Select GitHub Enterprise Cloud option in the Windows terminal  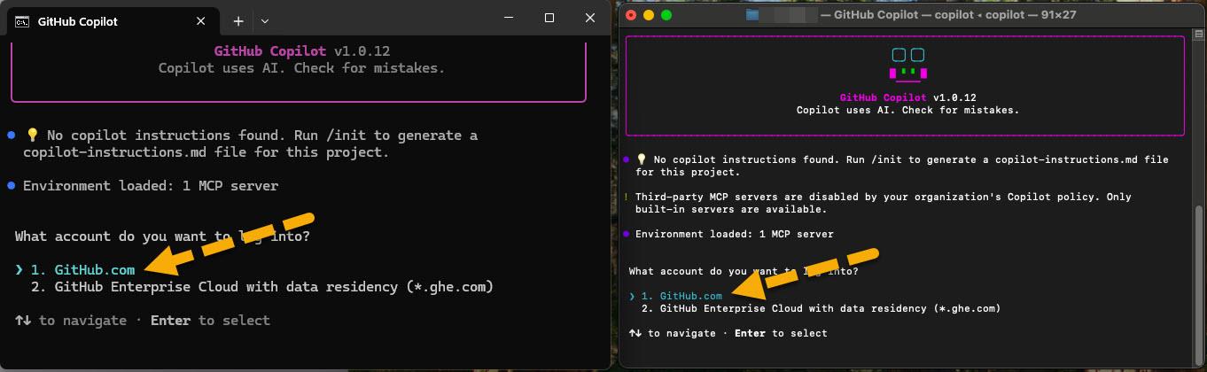(x=273, y=287)
